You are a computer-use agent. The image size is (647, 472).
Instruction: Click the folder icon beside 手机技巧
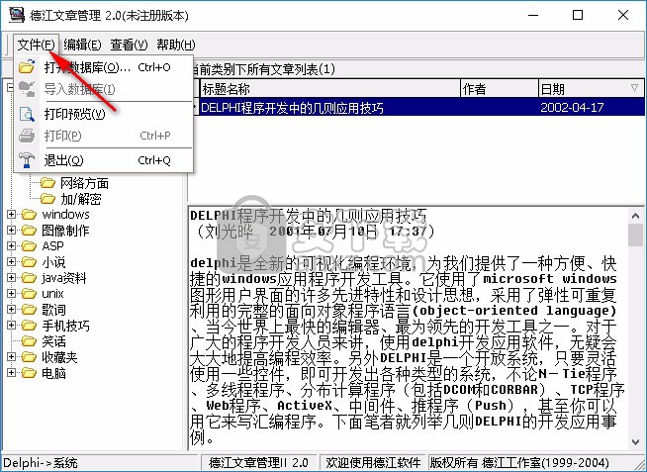point(29,326)
